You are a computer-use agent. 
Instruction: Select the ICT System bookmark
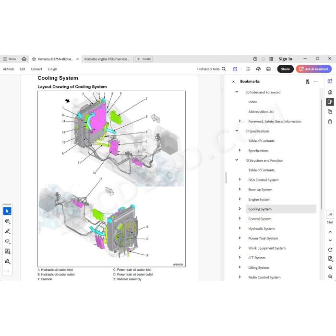coord(257,258)
